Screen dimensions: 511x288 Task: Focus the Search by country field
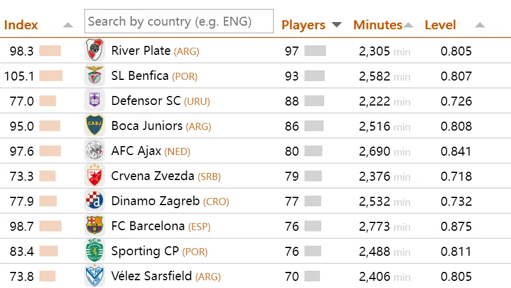[x=178, y=21]
